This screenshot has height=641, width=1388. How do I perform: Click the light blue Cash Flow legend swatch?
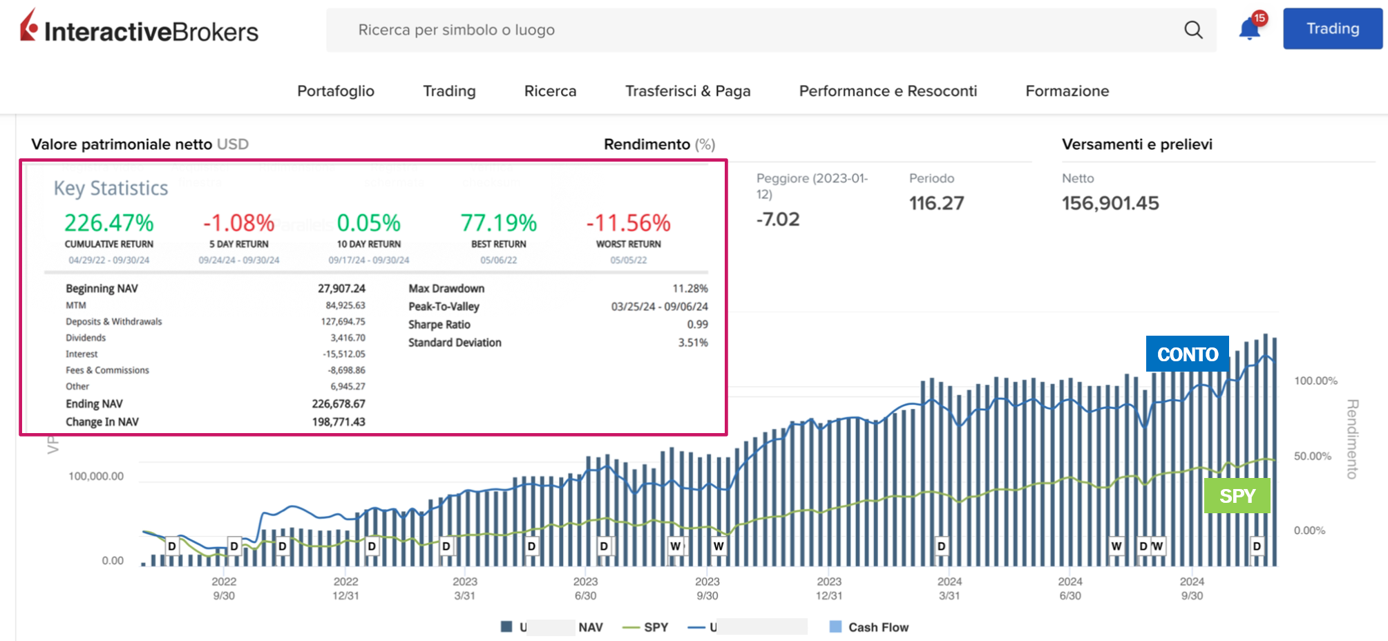[835, 626]
